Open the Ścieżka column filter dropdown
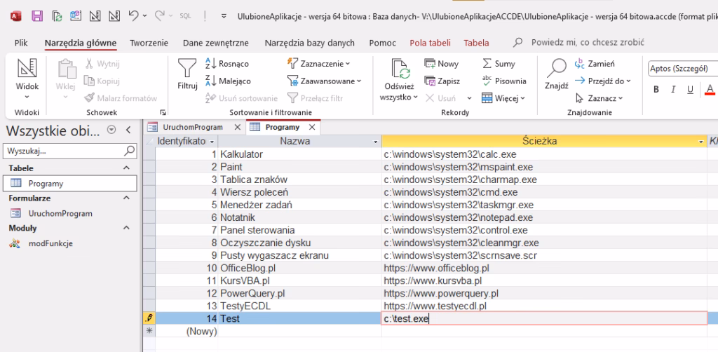 pos(701,142)
